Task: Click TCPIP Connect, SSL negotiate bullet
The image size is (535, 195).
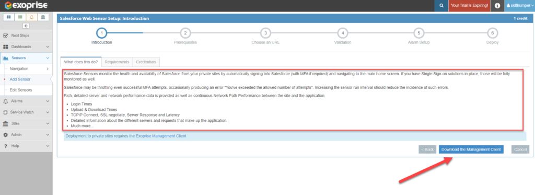Action: coord(125,115)
